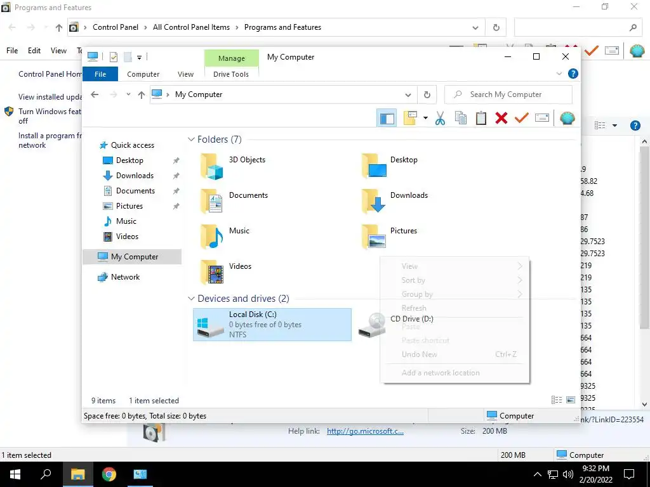Click the Programs and Features scrollbar down arrow
Screen dimensions: 650x487
(644, 405)
